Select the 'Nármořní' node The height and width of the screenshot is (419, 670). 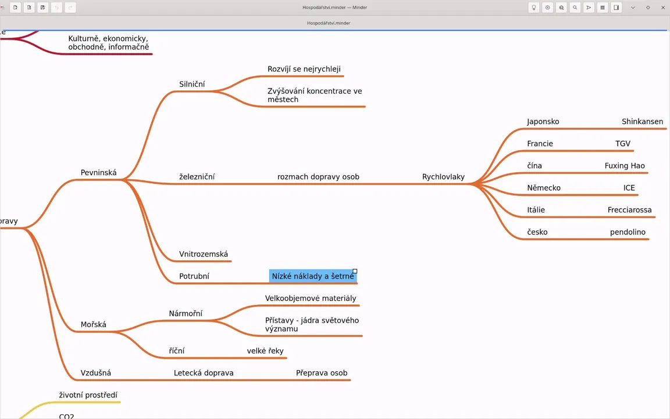pyautogui.click(x=186, y=314)
